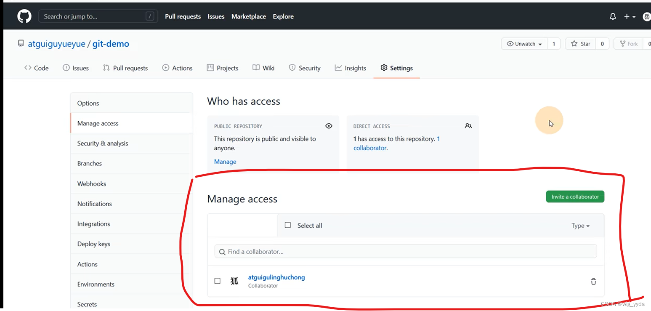Check the Select all checkbox
651x311 pixels.
click(x=288, y=225)
